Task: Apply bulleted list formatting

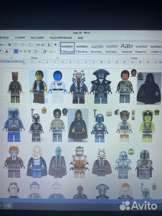Action: point(16,45)
